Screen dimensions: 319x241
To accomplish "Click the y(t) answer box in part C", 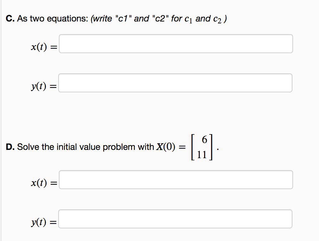I will coord(176,83).
